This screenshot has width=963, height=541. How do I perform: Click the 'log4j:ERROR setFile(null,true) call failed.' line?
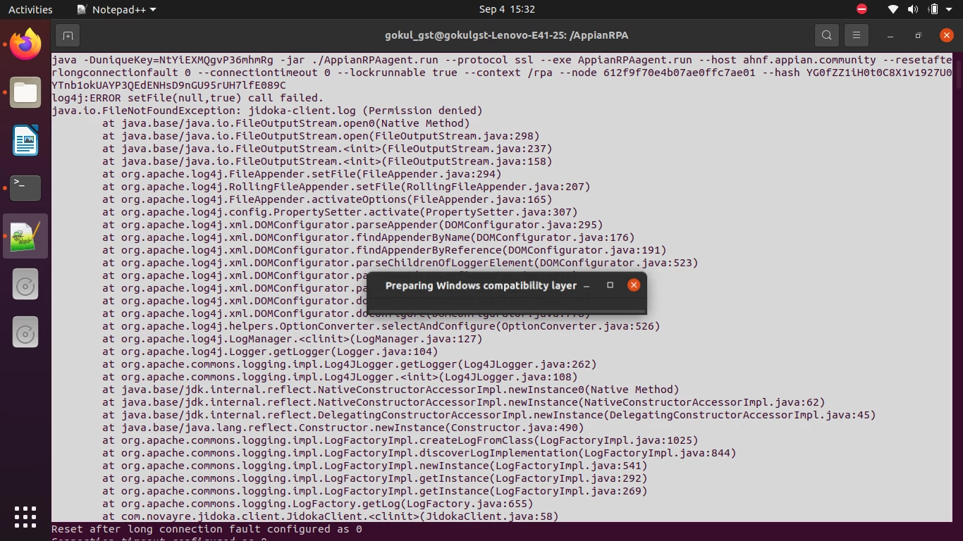(188, 98)
